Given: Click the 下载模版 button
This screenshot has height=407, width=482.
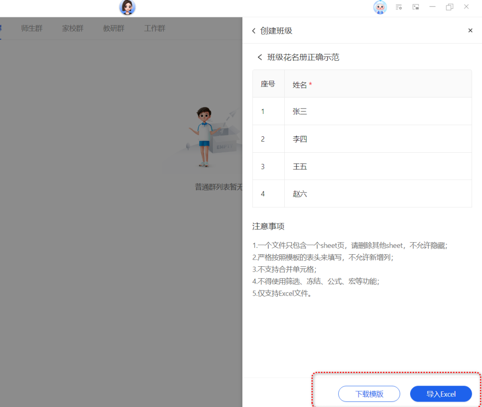Looking at the screenshot, I should pyautogui.click(x=369, y=394).
